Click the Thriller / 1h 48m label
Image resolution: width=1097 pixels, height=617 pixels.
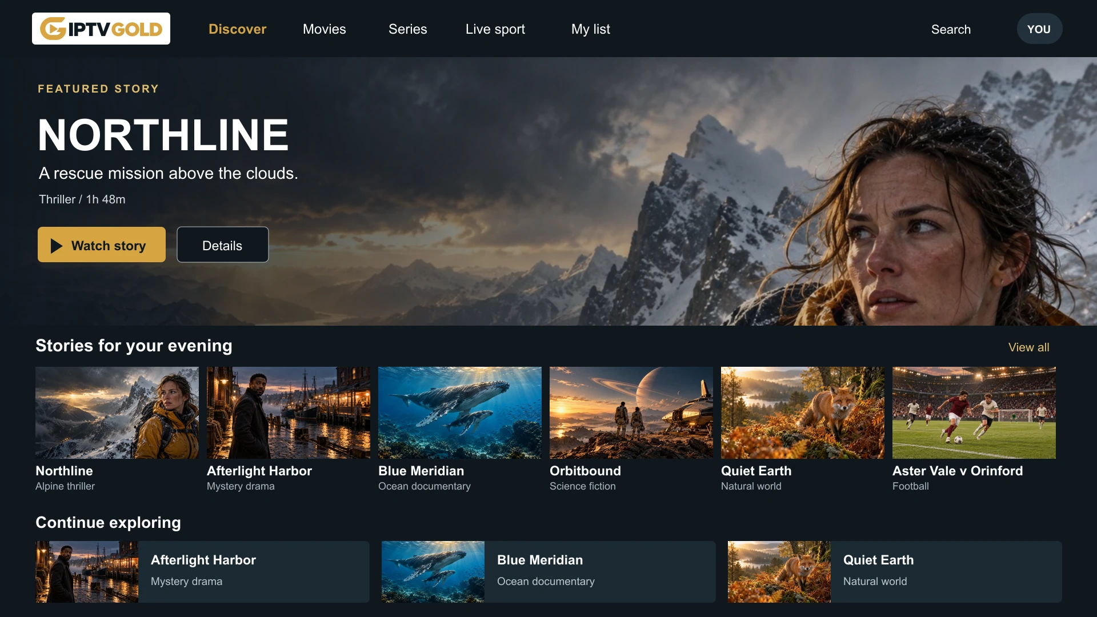pos(82,199)
